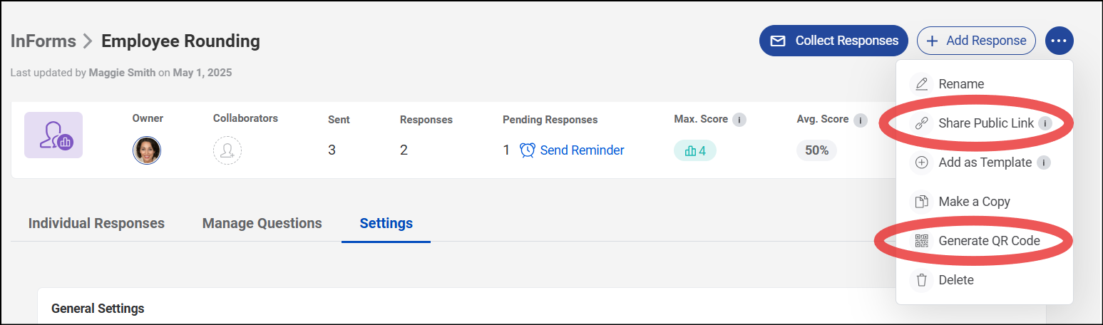1103x325 pixels.
Task: Click the Share Public Link info icon
Action: coord(1045,123)
